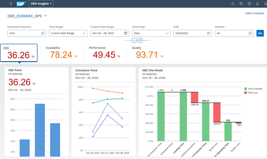
Task: Select the Performance 49.45% KPI tile
Action: pos(105,53)
